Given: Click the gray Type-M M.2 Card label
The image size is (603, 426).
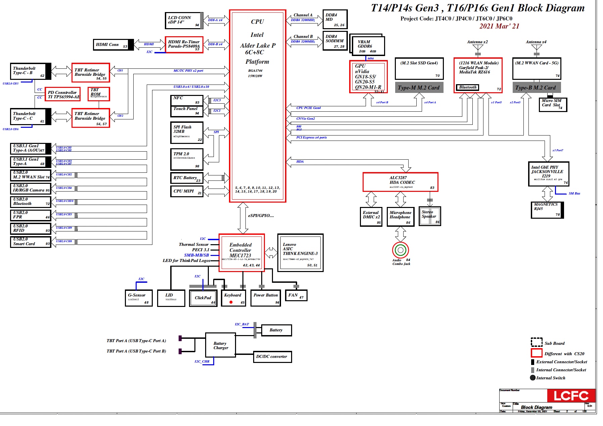Looking at the screenshot, I should coord(419,88).
